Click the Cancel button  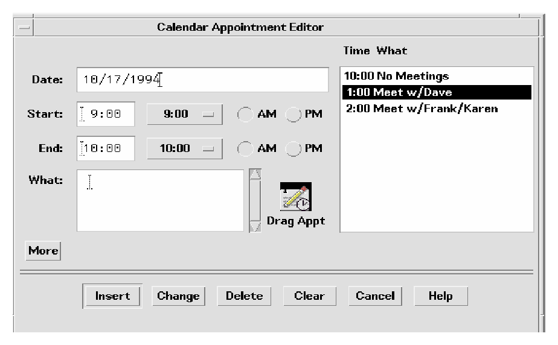375,296
